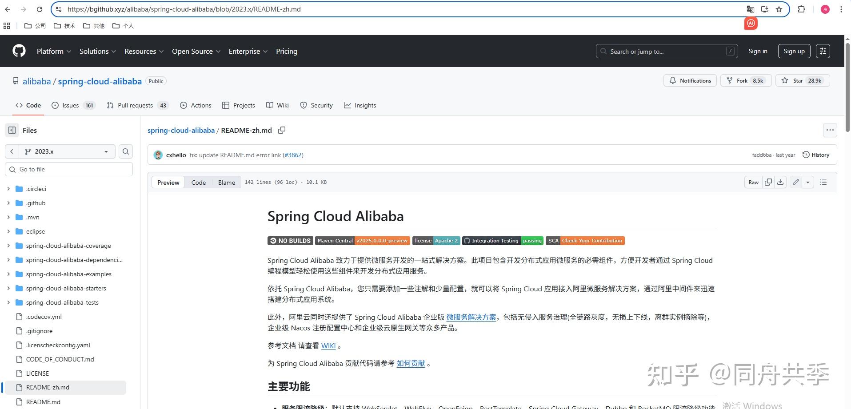The image size is (851, 409).
Task: Open the 2023.x branch dropdown
Action: point(67,151)
